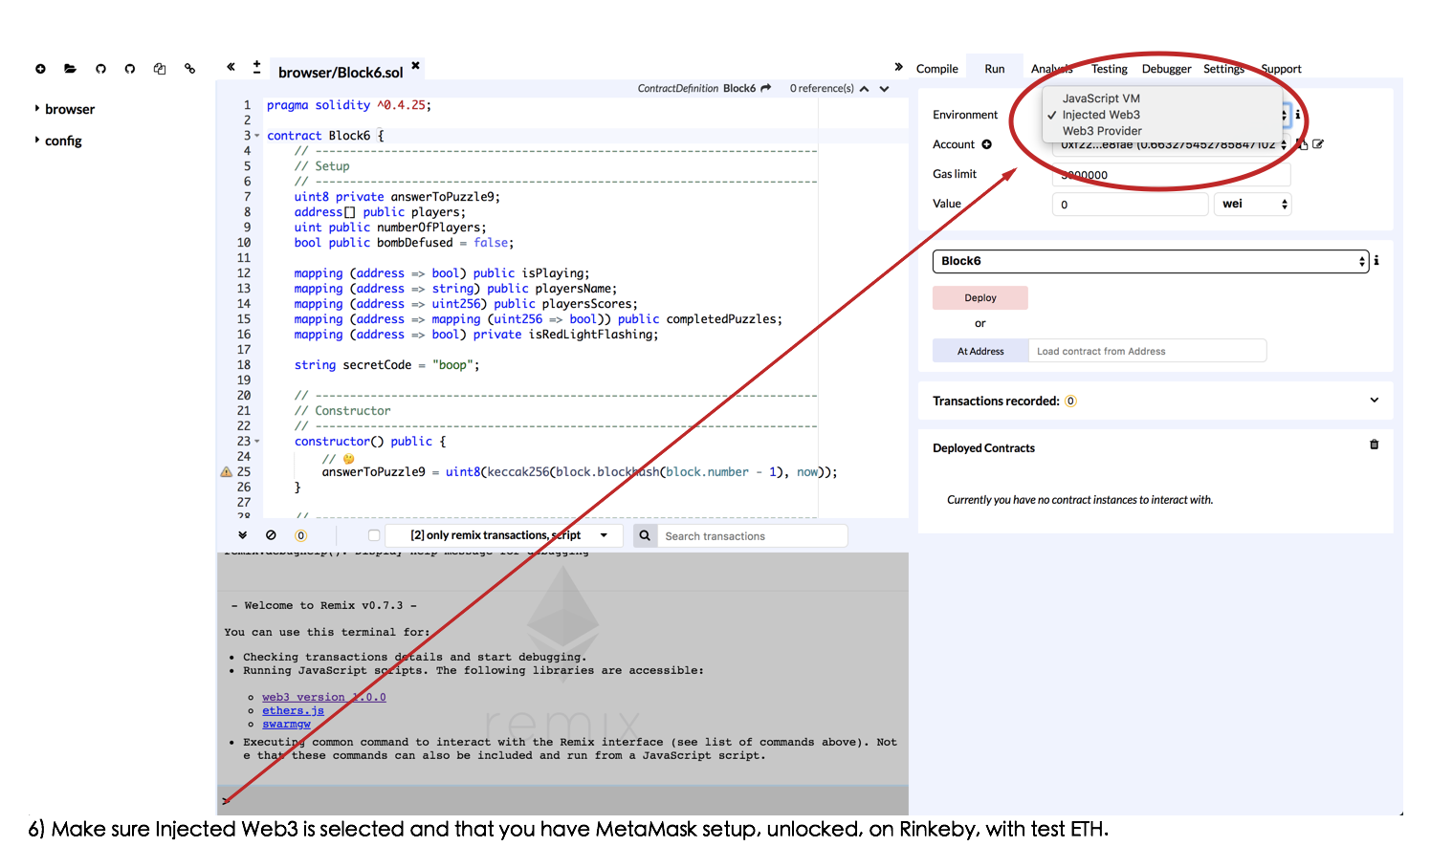1431x868 pixels.
Task: Copy all files to another instance icon
Action: (160, 69)
